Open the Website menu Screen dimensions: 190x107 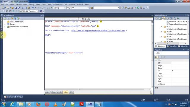18,4
